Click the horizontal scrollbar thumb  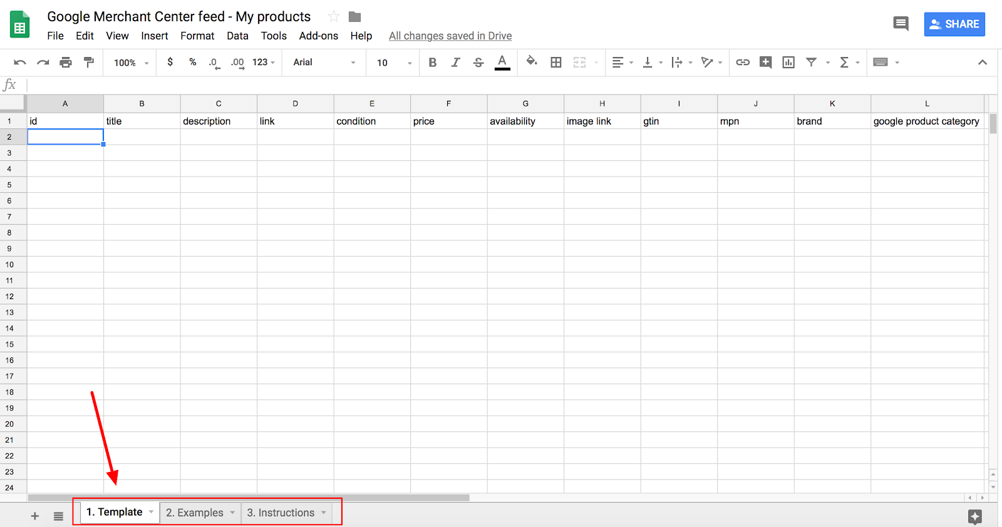coord(249,498)
